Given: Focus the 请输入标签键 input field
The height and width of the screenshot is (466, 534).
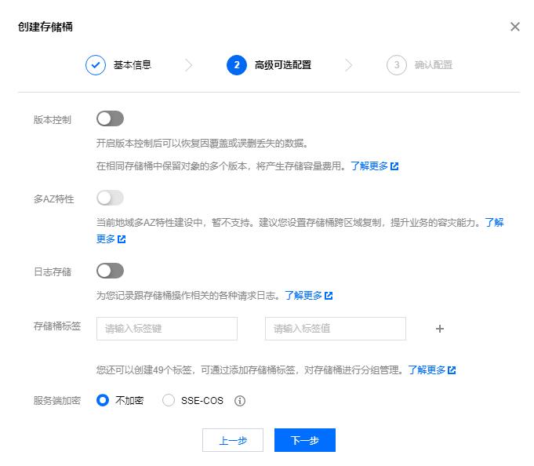Looking at the screenshot, I should pyautogui.click(x=167, y=329).
